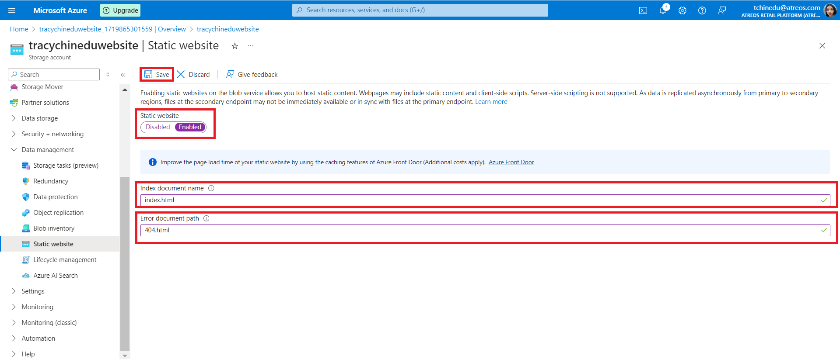Click the Storage Mover icon
The image size is (840, 359).
(14, 87)
